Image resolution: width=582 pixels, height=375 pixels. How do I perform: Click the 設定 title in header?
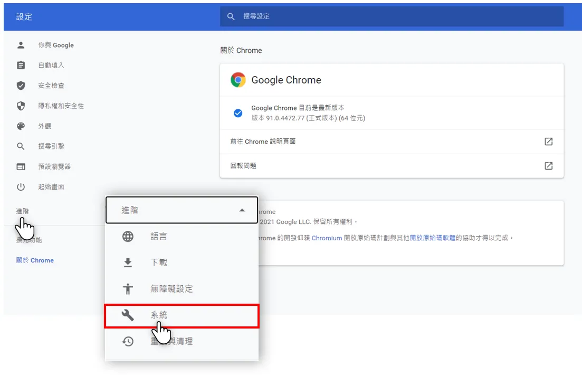click(x=24, y=17)
